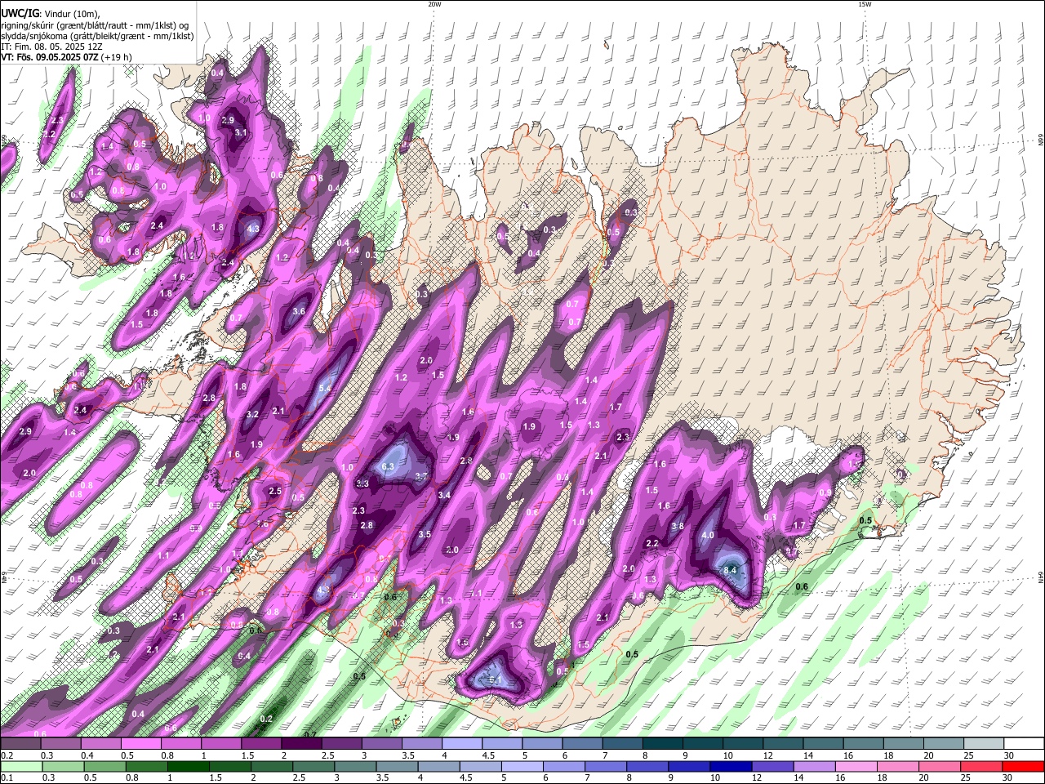
Task: Click the 6.3 precipitation value on the map
Action: click(x=389, y=466)
